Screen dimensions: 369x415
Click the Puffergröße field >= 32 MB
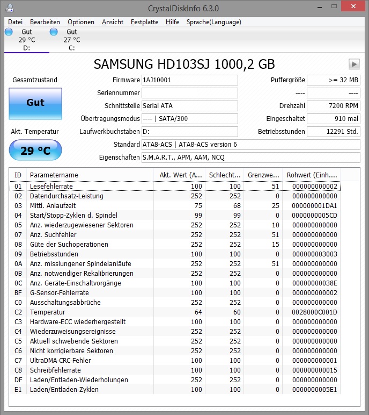[334, 80]
